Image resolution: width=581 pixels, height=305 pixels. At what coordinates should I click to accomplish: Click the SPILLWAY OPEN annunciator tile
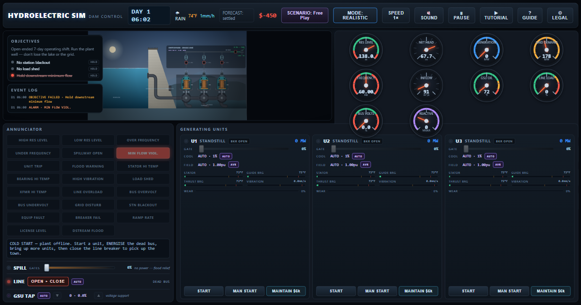point(88,153)
